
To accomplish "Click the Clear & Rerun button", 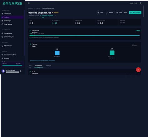I will point(122,13).
